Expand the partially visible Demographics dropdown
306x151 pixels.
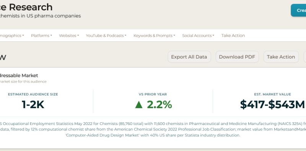coord(12,36)
